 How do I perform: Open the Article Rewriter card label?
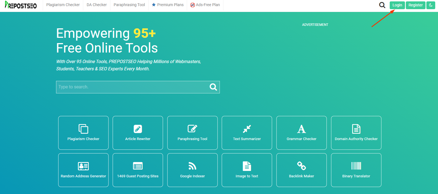point(138,139)
